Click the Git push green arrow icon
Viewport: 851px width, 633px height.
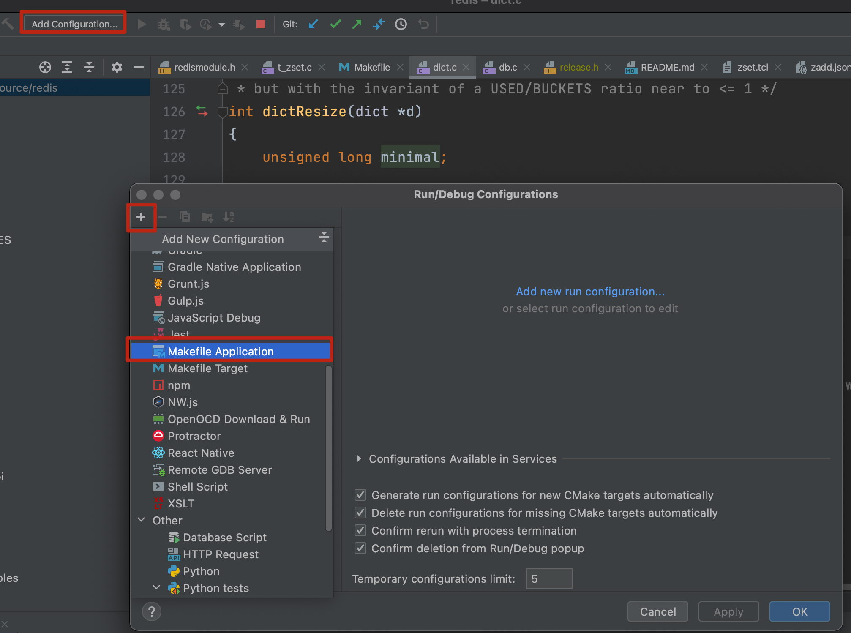tap(357, 24)
